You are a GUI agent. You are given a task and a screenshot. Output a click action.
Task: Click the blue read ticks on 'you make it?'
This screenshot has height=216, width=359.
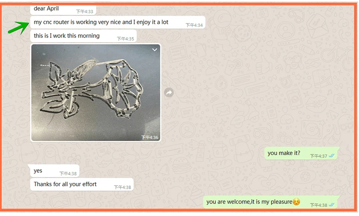tap(332, 156)
